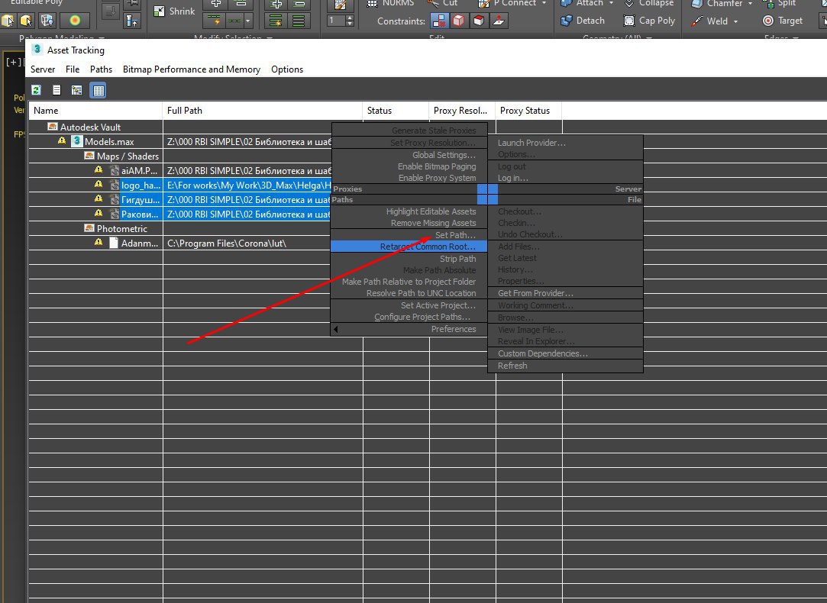The width and height of the screenshot is (827, 603).
Task: Select the Ракови... asset row
Action: 179,214
